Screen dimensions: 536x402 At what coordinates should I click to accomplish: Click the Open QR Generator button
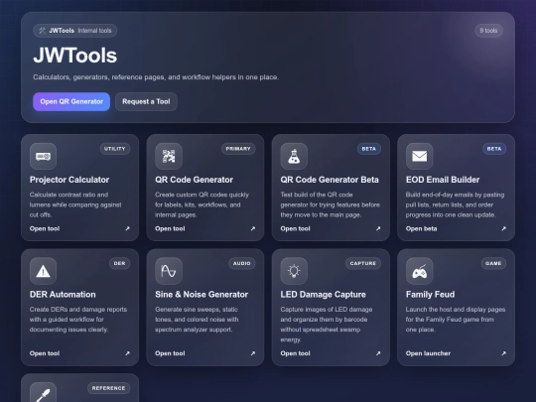[x=71, y=101]
